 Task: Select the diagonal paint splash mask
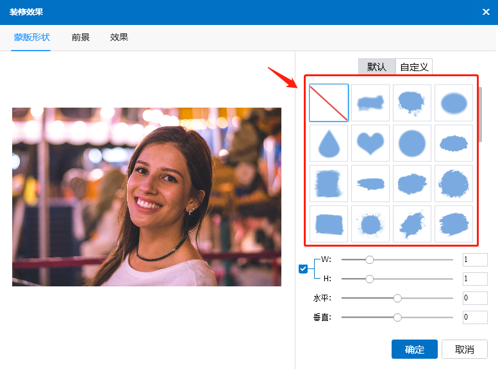tap(412, 224)
